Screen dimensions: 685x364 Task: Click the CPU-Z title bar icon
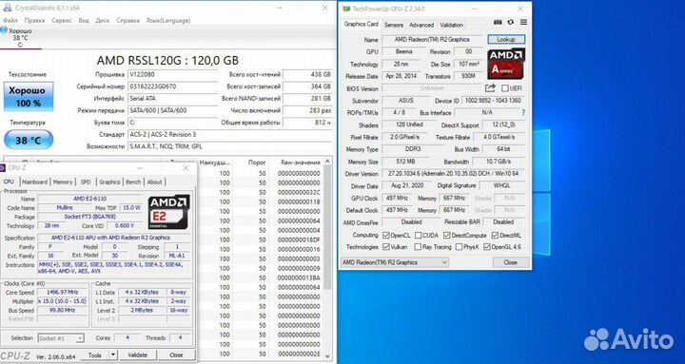pos(3,168)
